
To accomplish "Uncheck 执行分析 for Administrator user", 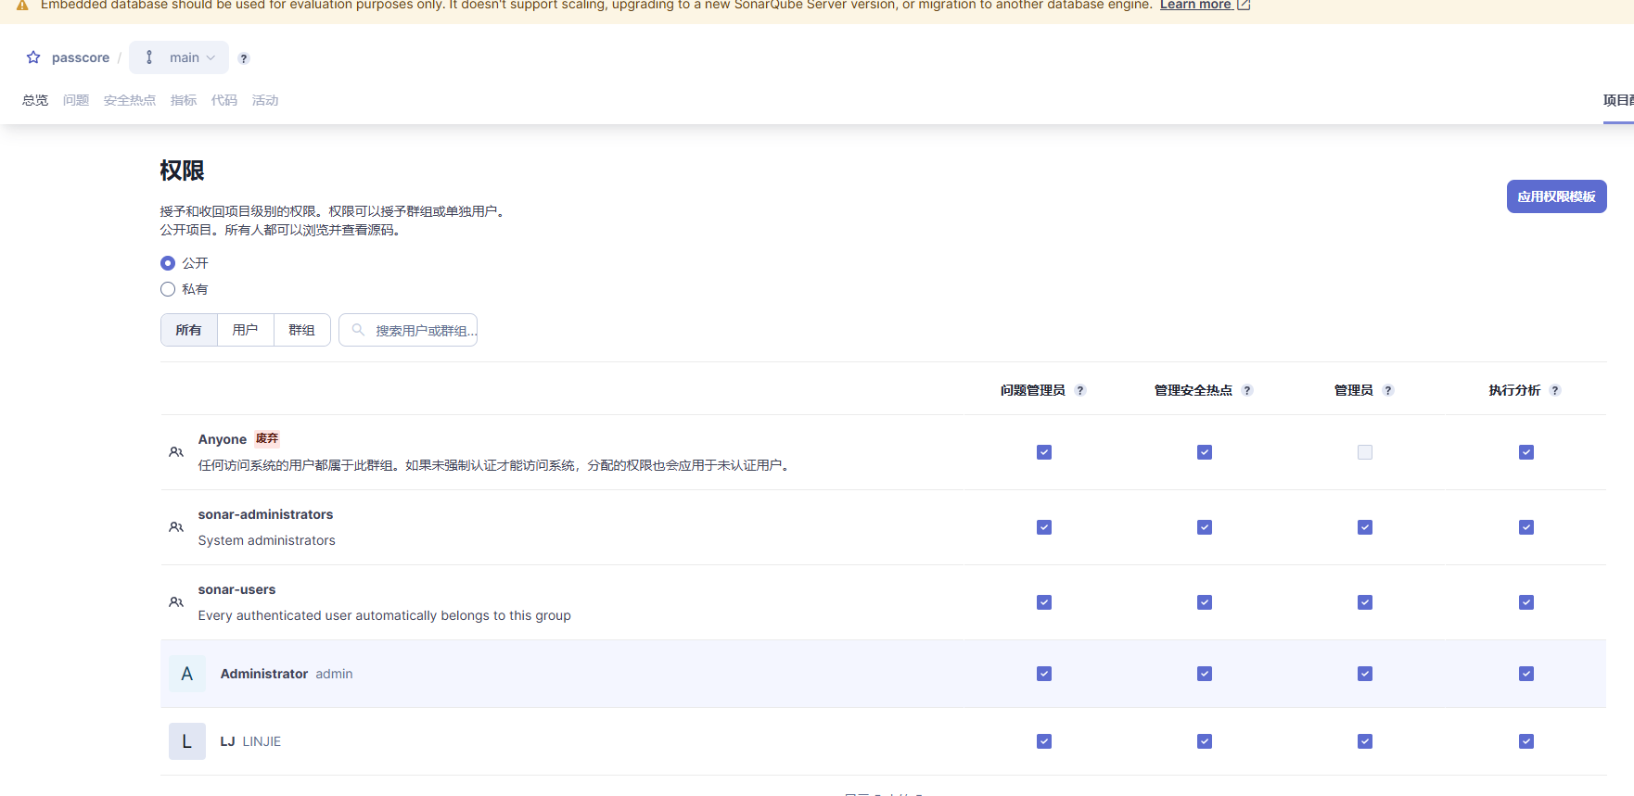I will (x=1526, y=674).
